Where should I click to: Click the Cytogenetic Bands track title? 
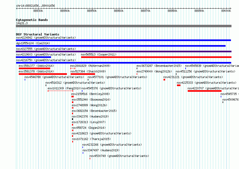pos(32,20)
